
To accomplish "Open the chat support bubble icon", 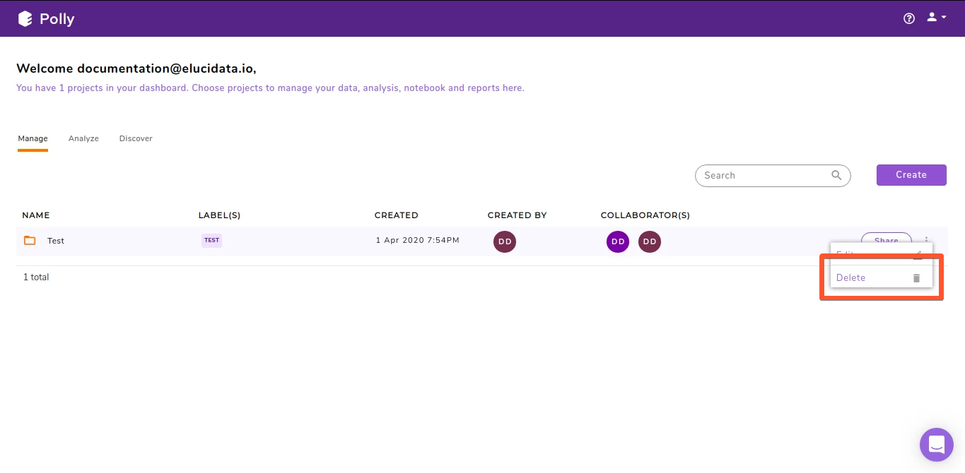I will (936, 444).
